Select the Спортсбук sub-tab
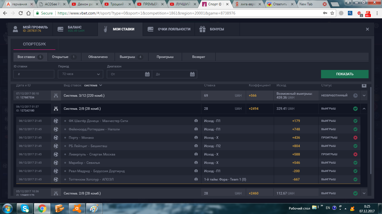This screenshot has width=382, height=214. tap(34, 44)
